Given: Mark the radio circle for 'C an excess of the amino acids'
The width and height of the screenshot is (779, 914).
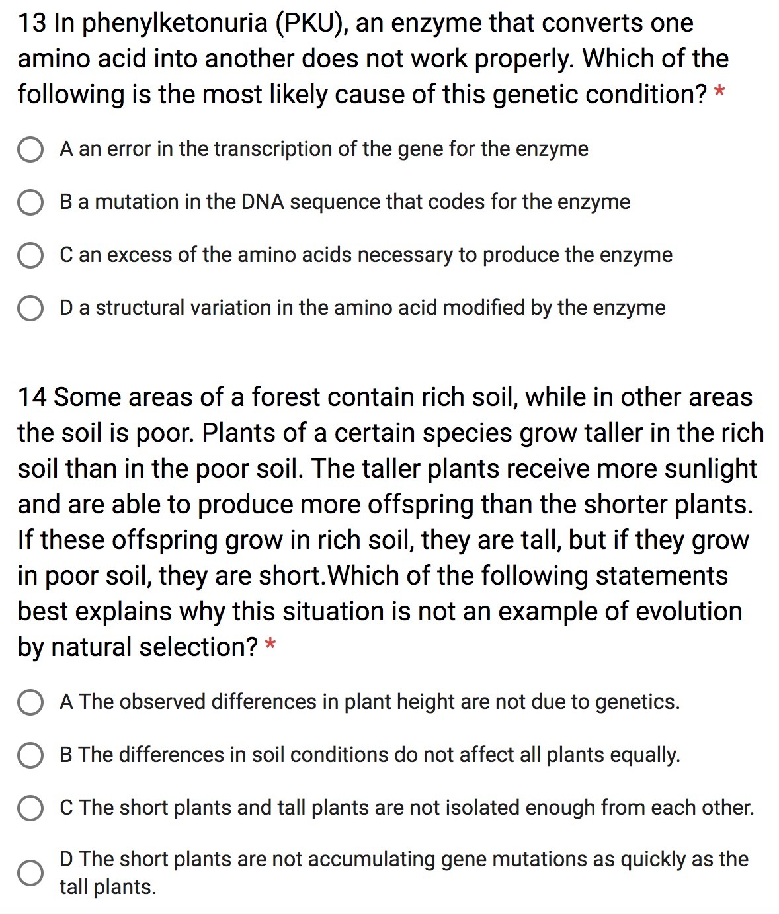Looking at the screenshot, I should 30,255.
